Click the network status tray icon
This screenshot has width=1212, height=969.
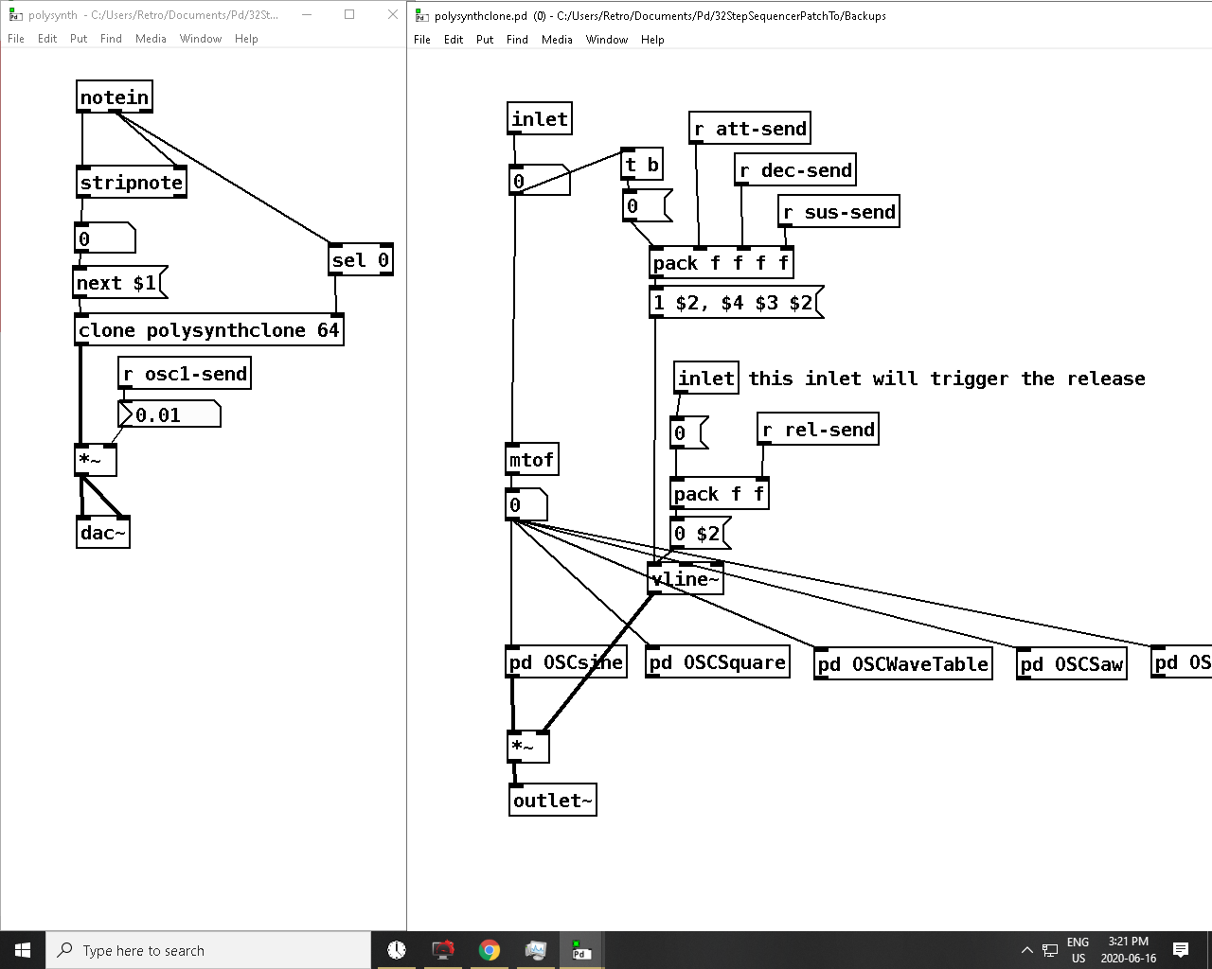[x=1050, y=950]
